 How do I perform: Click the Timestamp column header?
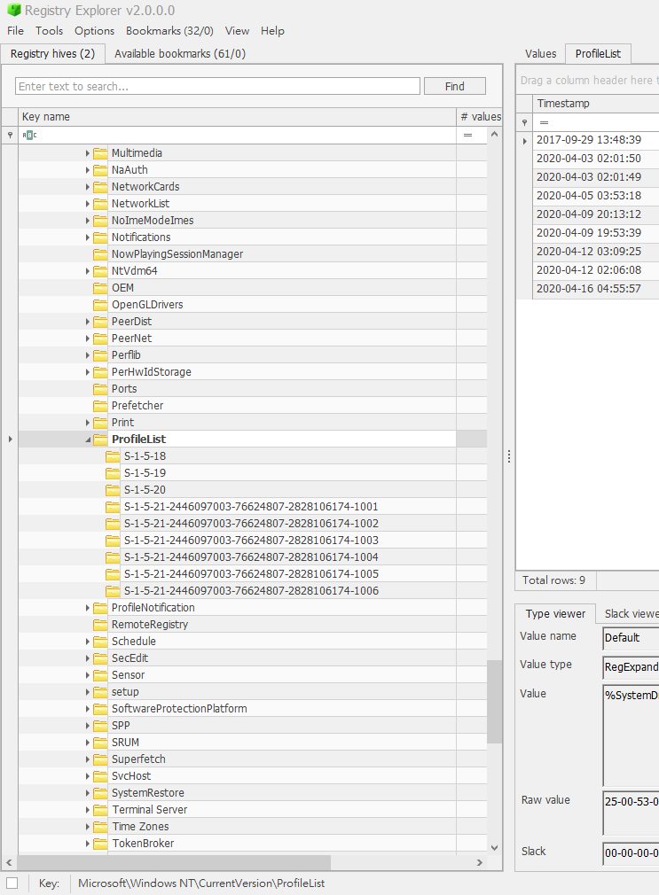click(595, 104)
